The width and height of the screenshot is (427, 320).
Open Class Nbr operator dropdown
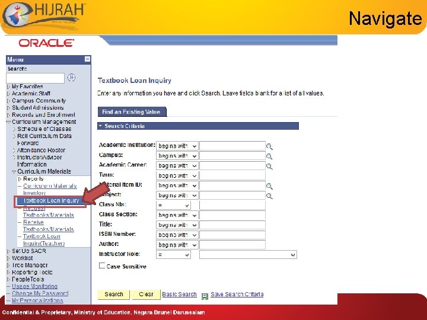click(173, 205)
